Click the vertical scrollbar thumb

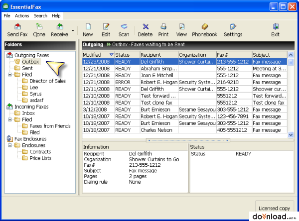291,62
